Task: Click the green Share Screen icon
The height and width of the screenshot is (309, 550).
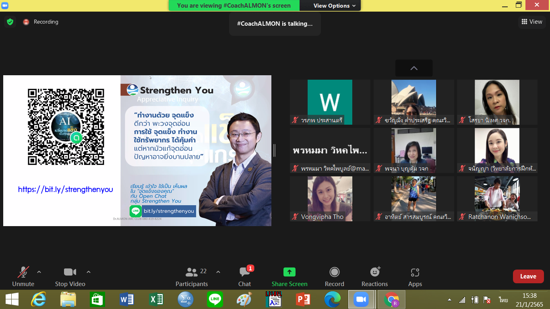Action: pos(289,272)
